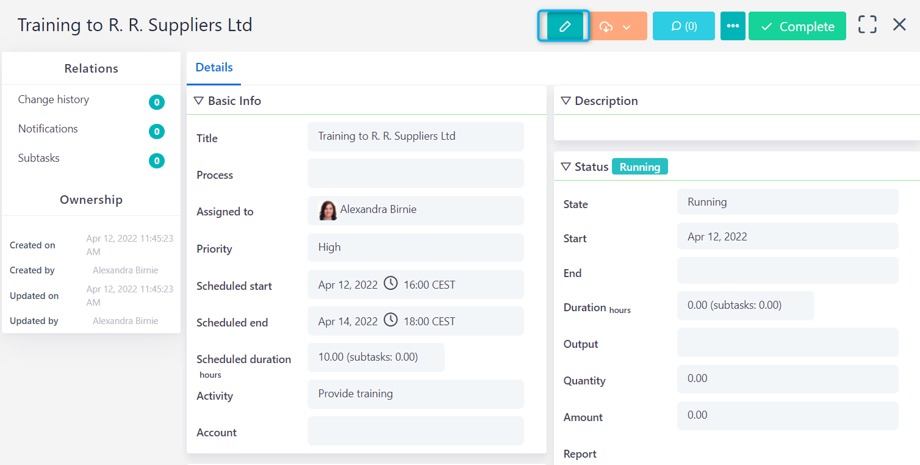
Task: Click the Running status badge
Action: 639,165
